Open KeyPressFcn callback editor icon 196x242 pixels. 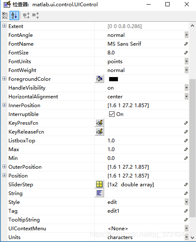pyautogui.click(x=99, y=123)
